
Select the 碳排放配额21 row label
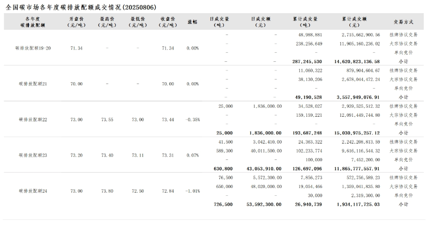point(33,84)
